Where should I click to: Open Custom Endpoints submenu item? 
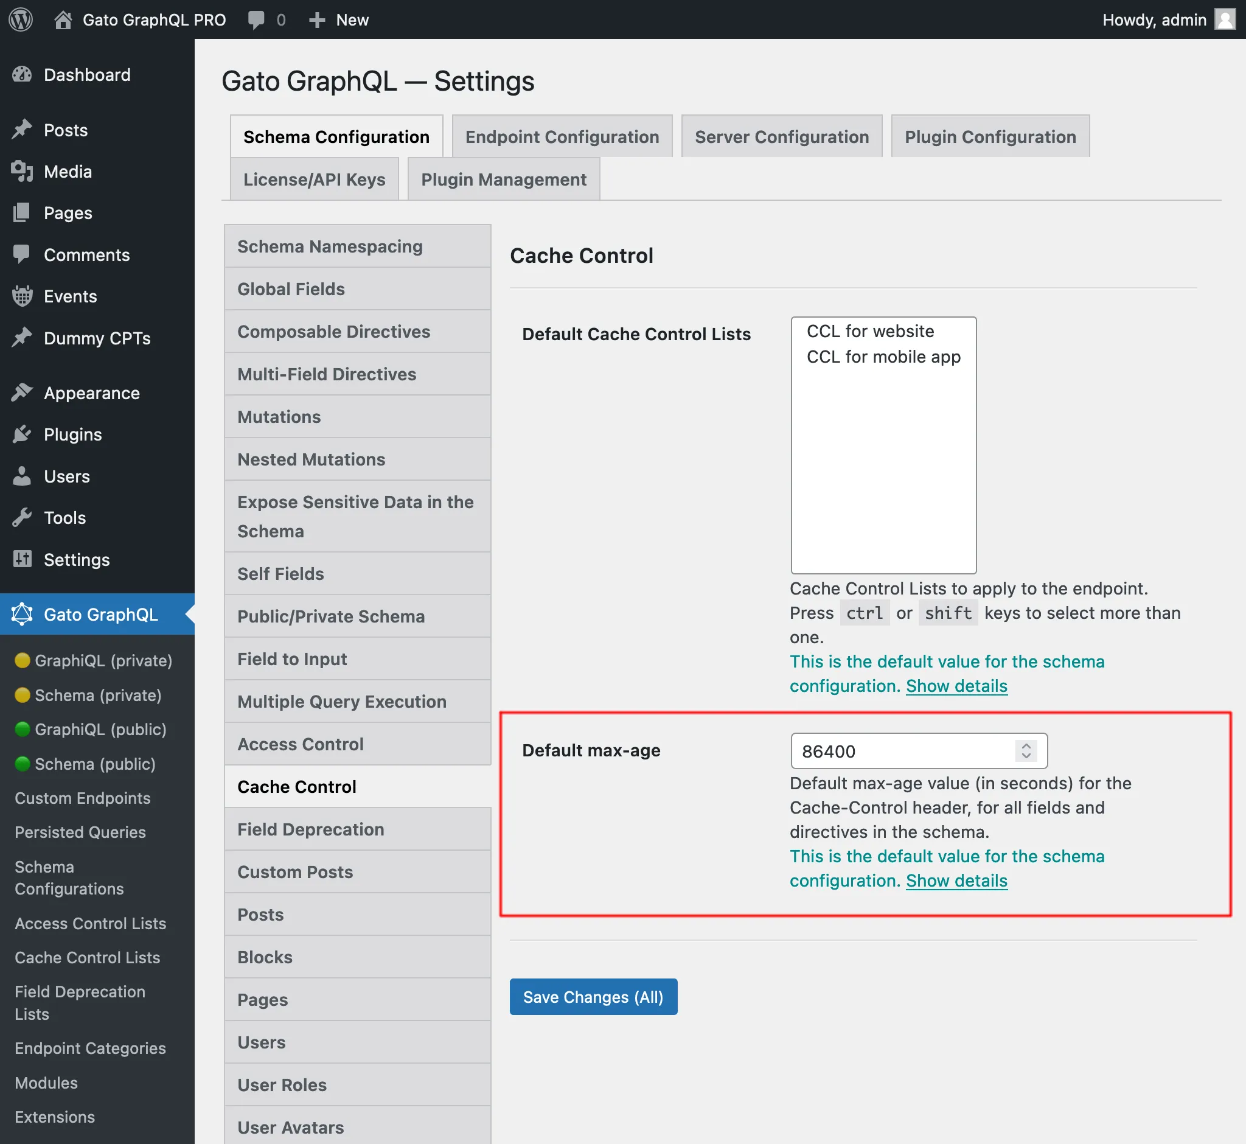[83, 798]
